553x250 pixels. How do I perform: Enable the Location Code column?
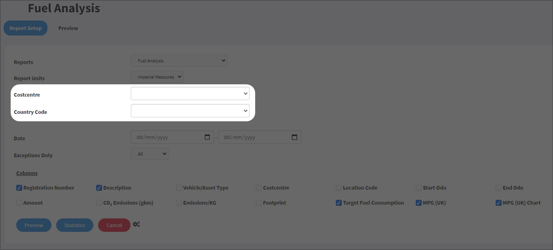click(339, 188)
